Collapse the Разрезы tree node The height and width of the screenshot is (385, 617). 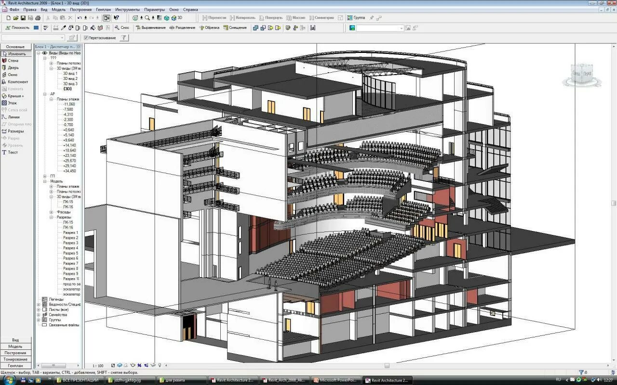[52, 217]
